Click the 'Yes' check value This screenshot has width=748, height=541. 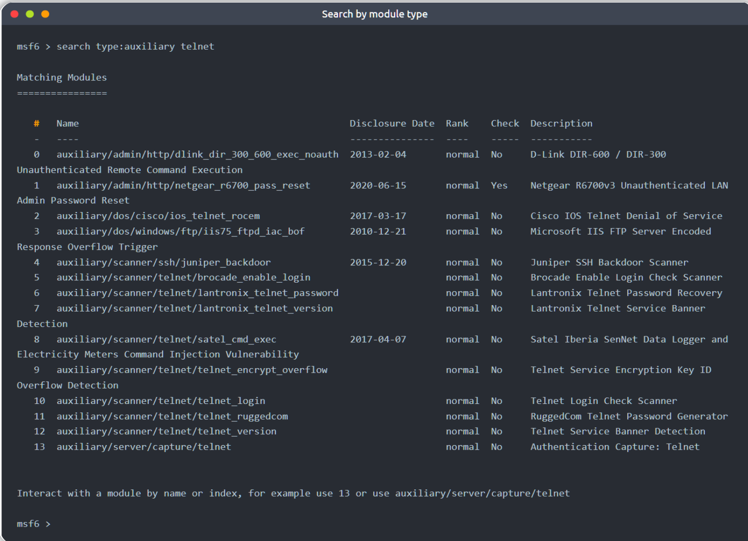(x=499, y=185)
